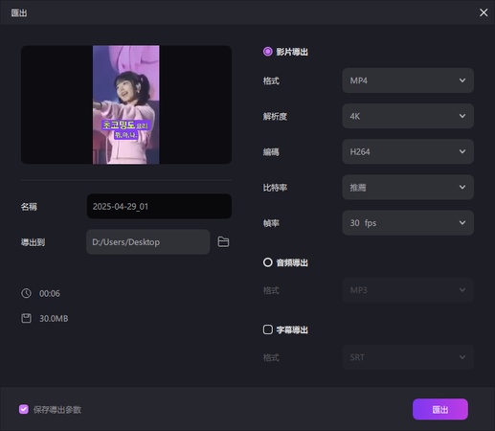Toggle the 保存導出參數 checkbox
This screenshot has width=495, height=431.
[24, 409]
